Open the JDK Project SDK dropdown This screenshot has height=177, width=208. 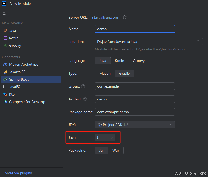tap(135, 125)
